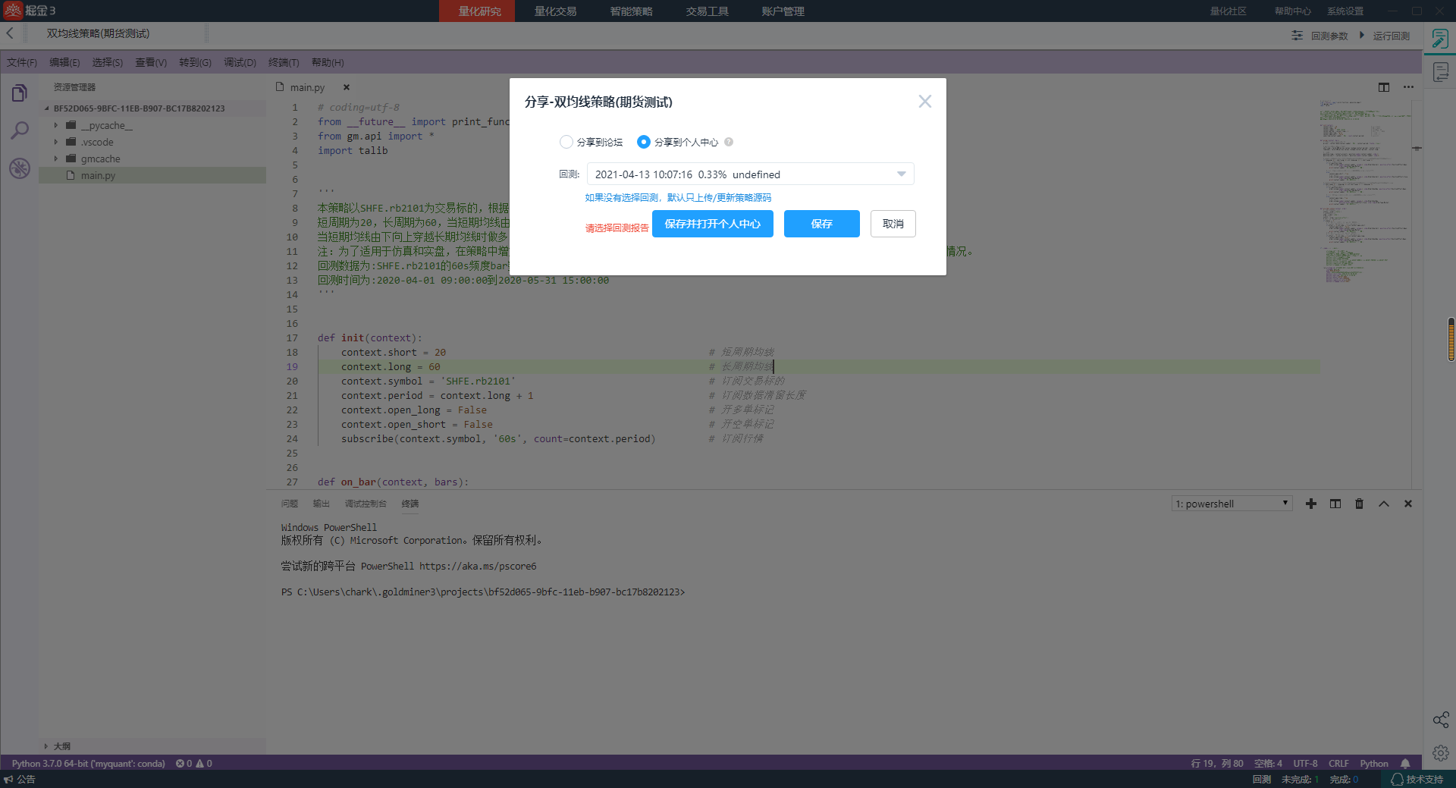Expand the gmcache folder
The height and width of the screenshot is (788, 1456).
tap(56, 159)
